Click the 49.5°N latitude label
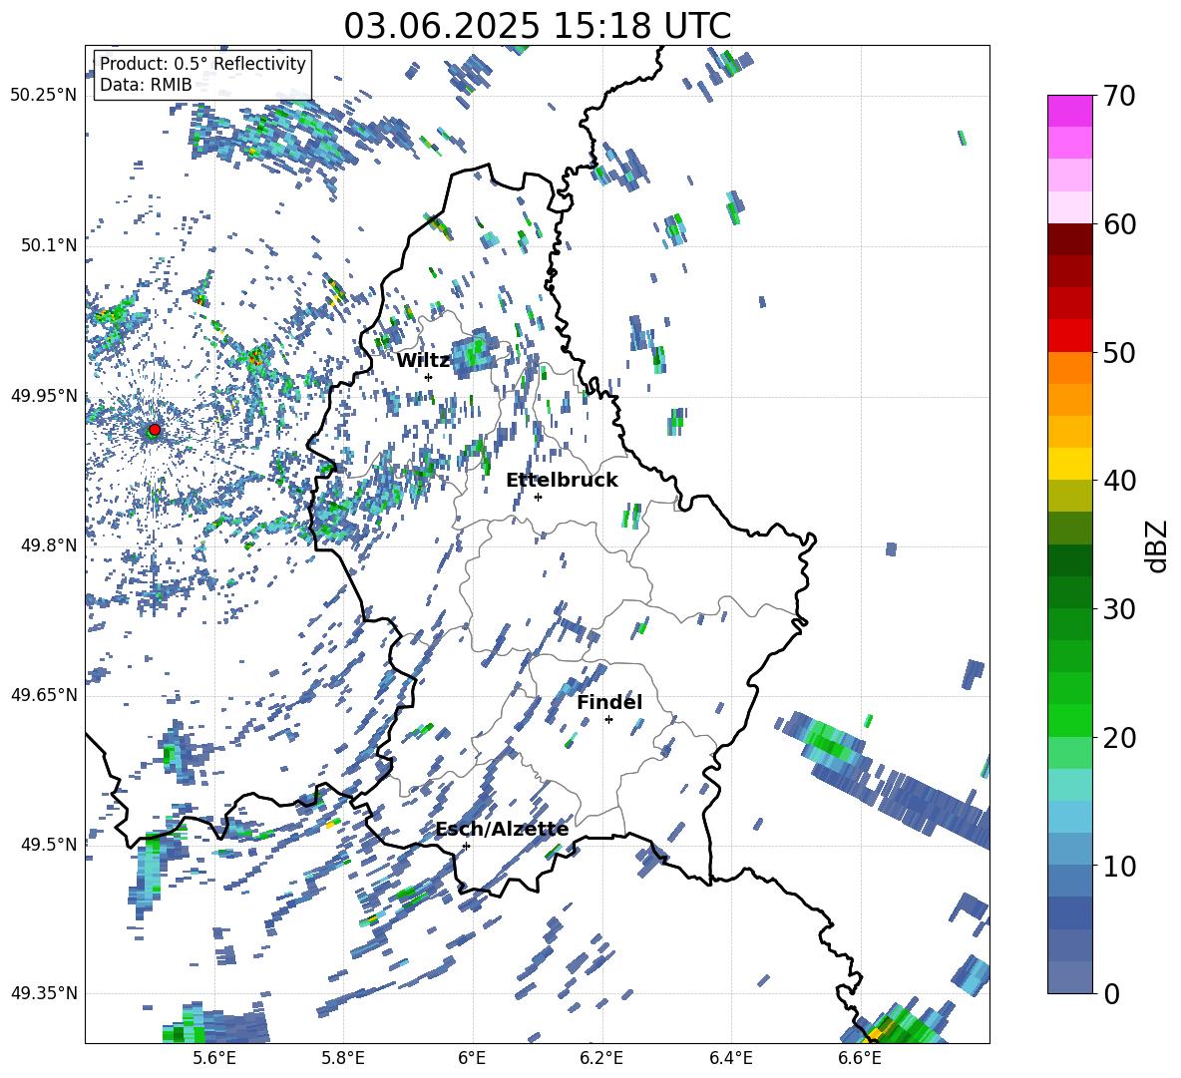This screenshot has height=1078, width=1181. pos(48,844)
